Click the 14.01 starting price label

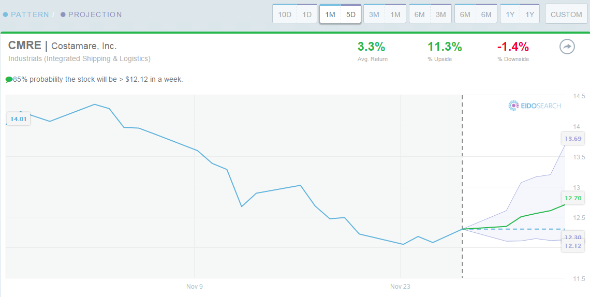coord(19,119)
